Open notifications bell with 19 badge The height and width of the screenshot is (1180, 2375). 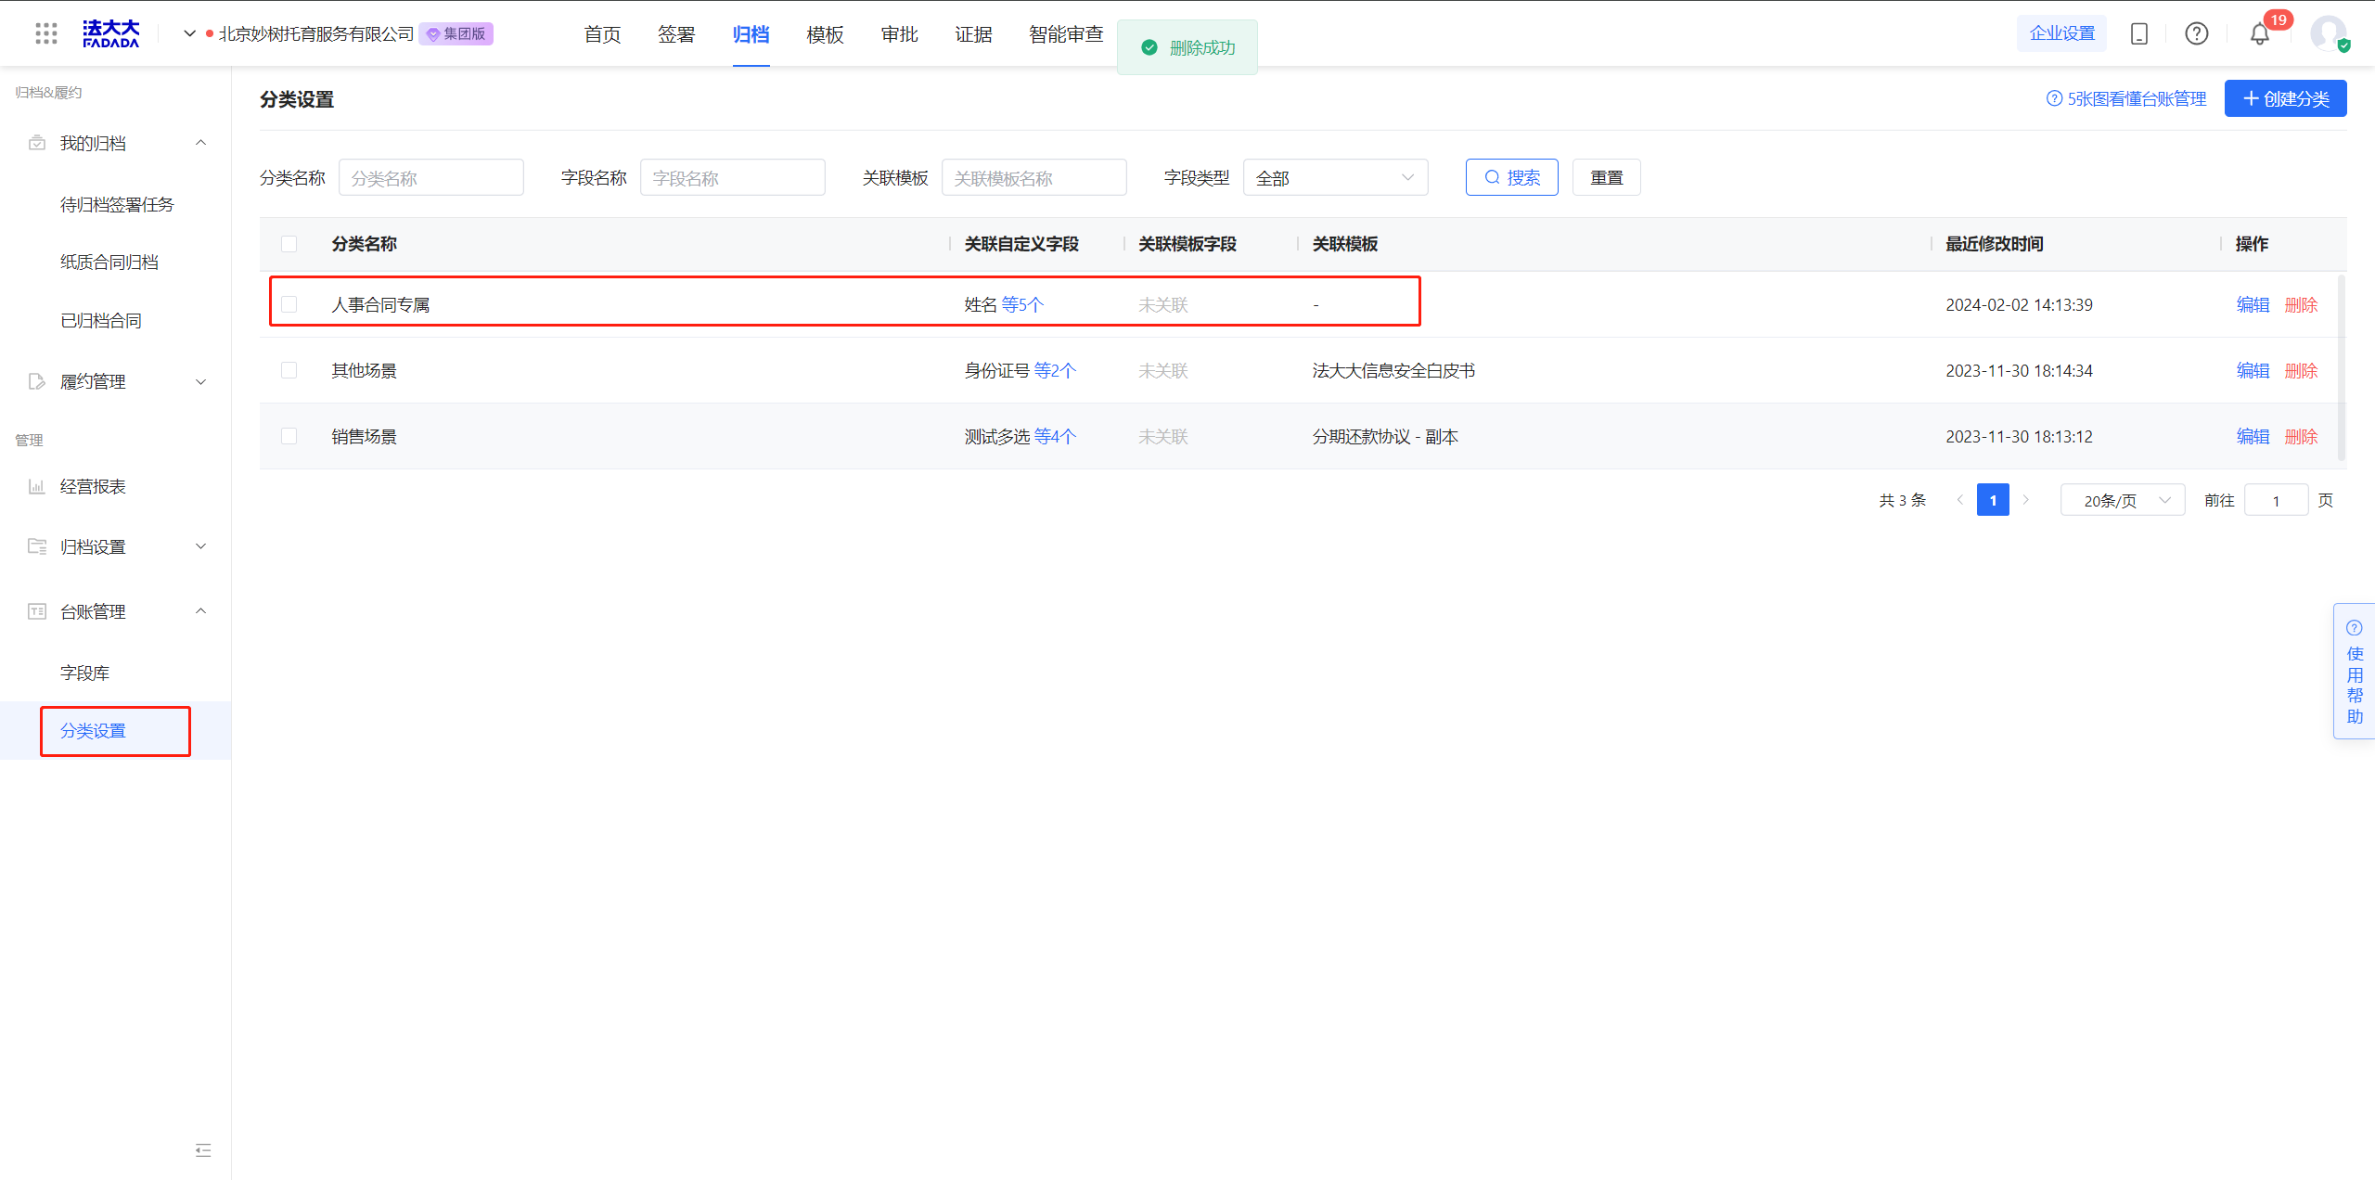2260,34
